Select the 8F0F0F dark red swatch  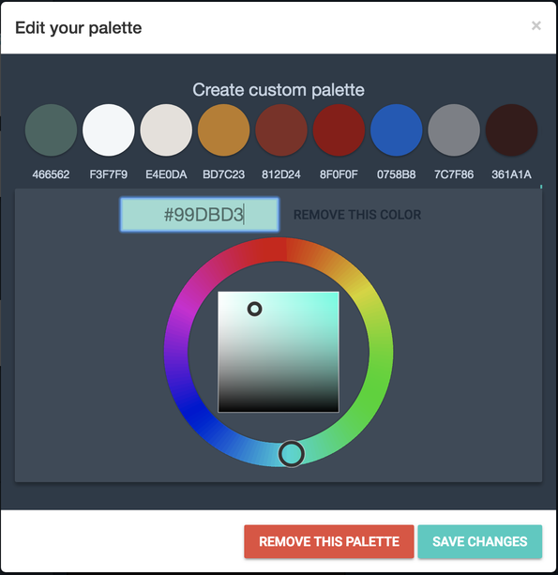[x=339, y=130]
